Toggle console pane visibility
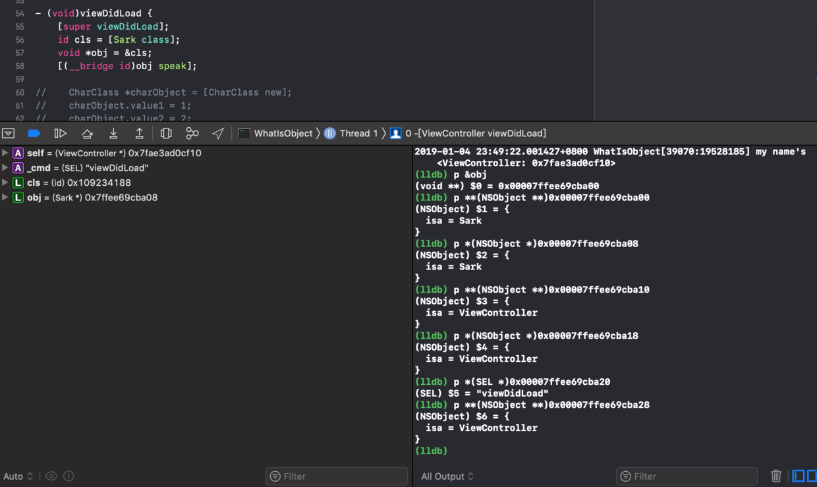Image resolution: width=817 pixels, height=487 pixels. 812,476
